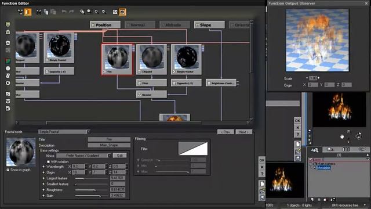371x209 pixels.
Task: Select Metablob in the object tree
Action: click(x=323, y=168)
